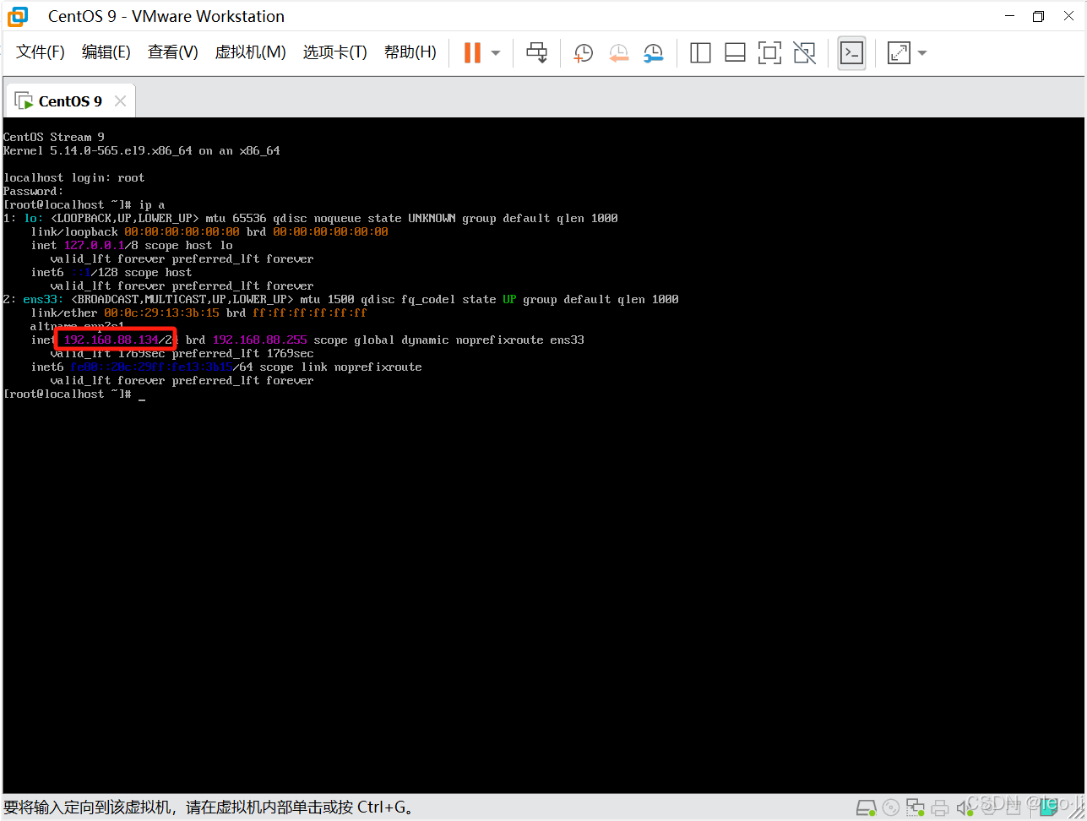
Task: Select the CentOS 9 tab
Action: (x=70, y=101)
